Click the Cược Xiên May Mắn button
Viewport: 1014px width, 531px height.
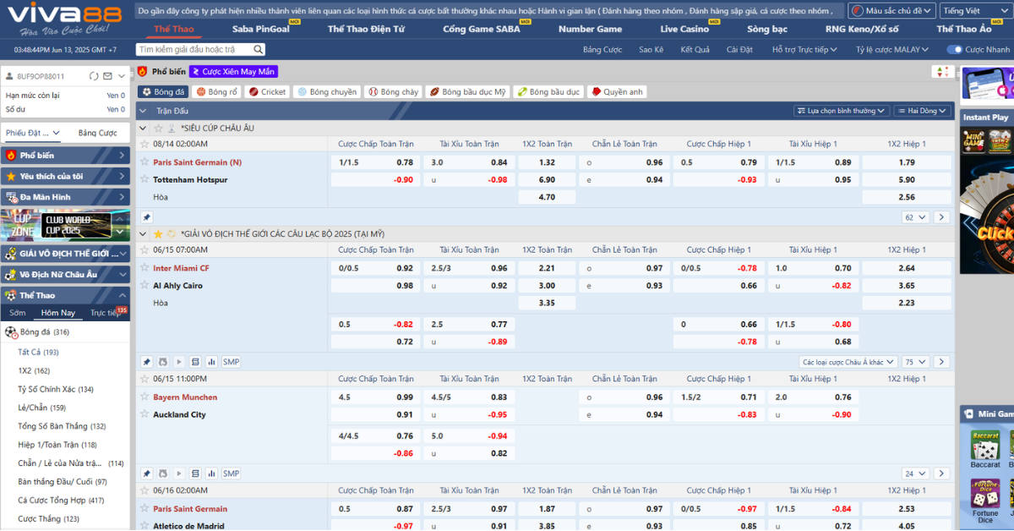tap(233, 72)
